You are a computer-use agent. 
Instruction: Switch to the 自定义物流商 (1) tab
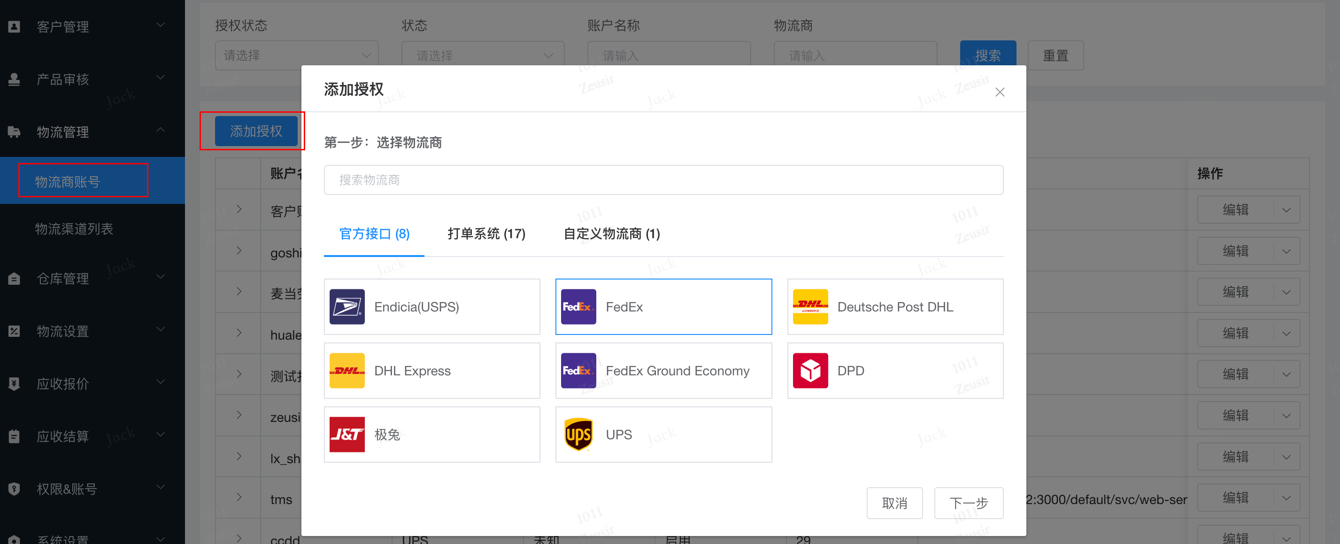(612, 234)
